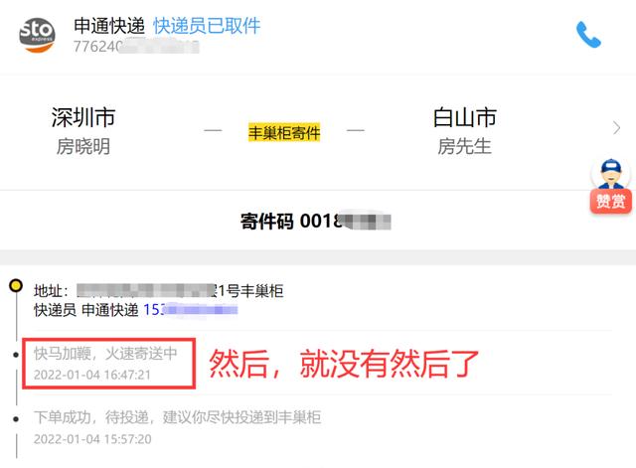
Task: Click destination city 白山市
Action: point(465,117)
